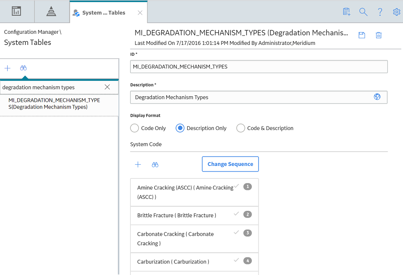Select the Description Only display format
This screenshot has width=403, height=275.
180,128
